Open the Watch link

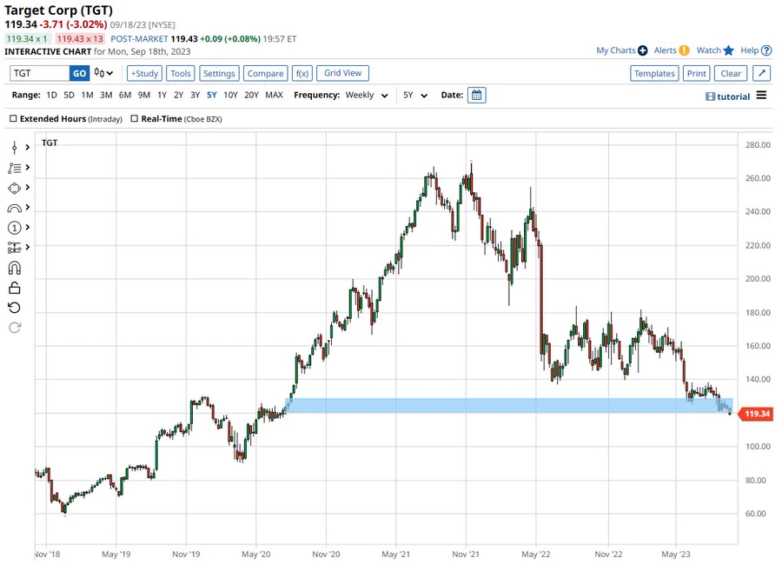tap(709, 50)
